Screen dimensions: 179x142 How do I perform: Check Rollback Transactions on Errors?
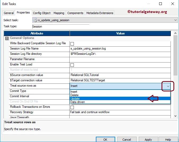point(72,107)
